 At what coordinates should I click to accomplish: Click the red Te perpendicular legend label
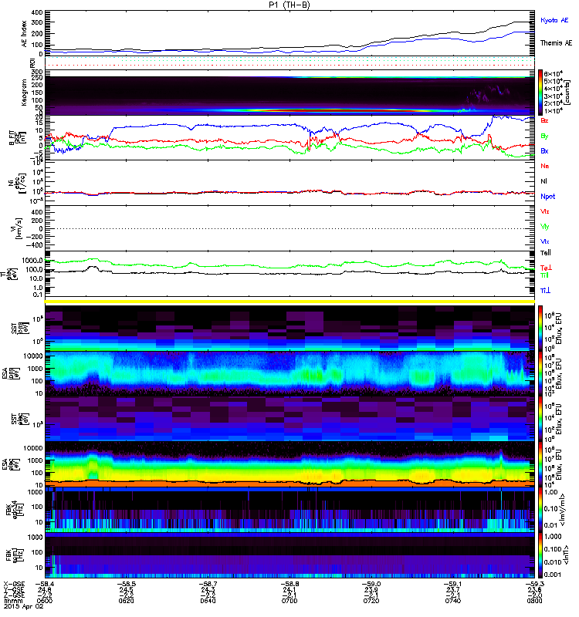pos(545,268)
